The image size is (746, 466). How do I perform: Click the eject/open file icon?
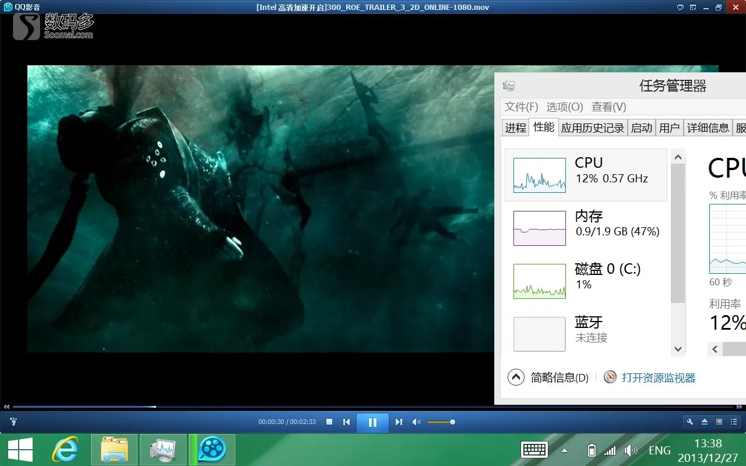point(705,422)
